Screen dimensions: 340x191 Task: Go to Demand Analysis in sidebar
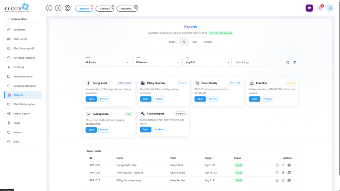[x=23, y=77]
